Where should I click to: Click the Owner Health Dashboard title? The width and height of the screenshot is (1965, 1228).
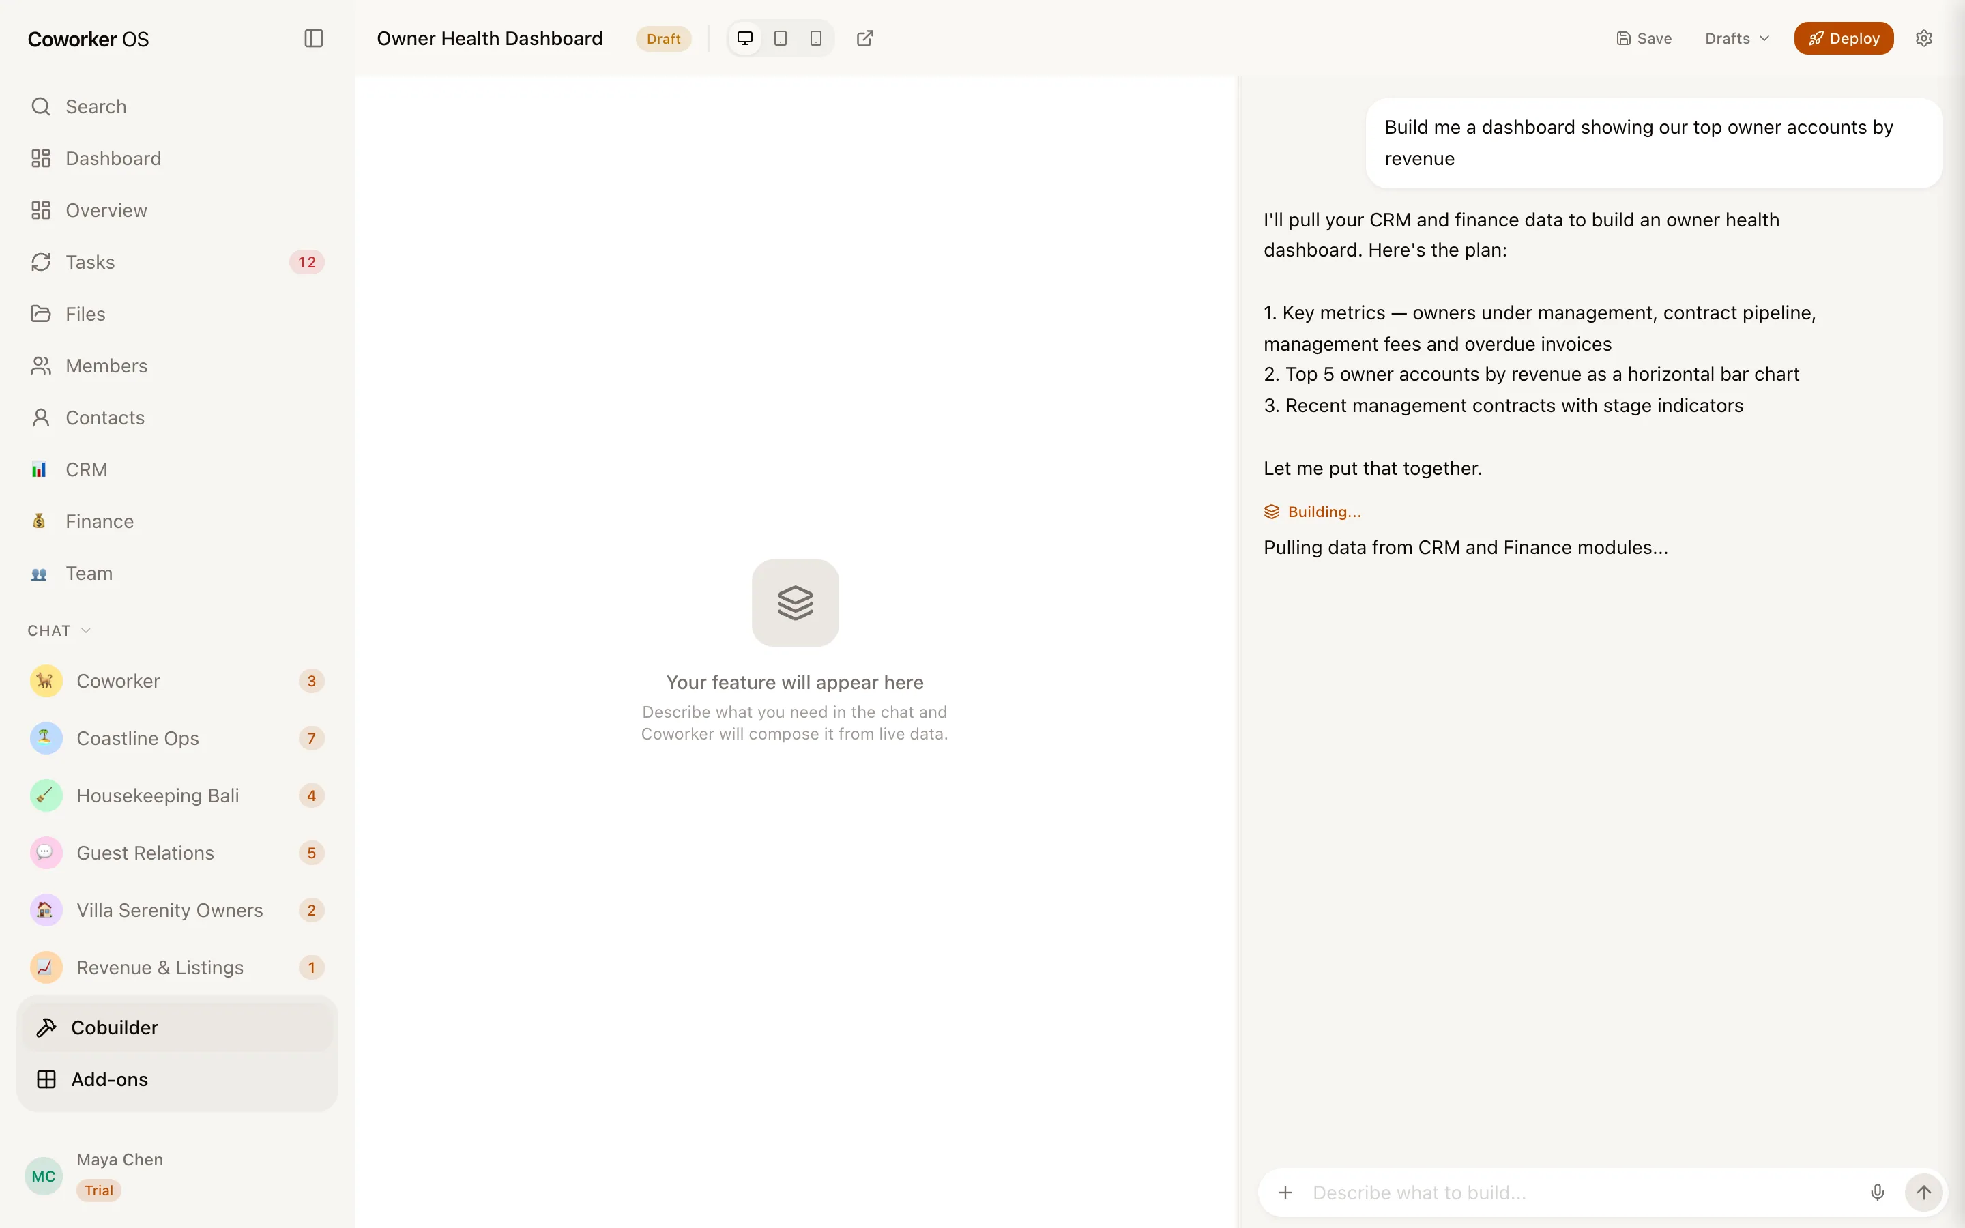click(x=490, y=38)
